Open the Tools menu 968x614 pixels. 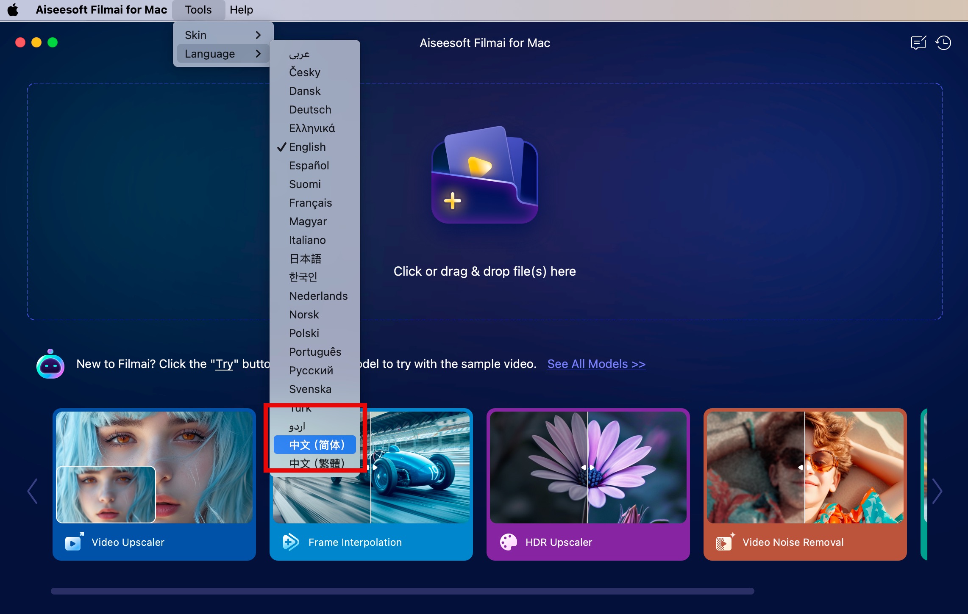[198, 10]
